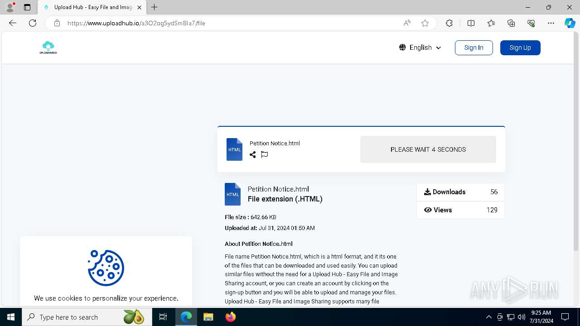Click the About Petition Notice.html heading
Screen dimensions: 580x326
pyautogui.click(x=259, y=244)
